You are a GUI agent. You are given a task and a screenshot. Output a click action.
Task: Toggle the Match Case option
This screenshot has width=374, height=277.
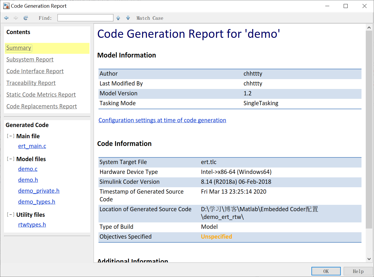(x=150, y=18)
